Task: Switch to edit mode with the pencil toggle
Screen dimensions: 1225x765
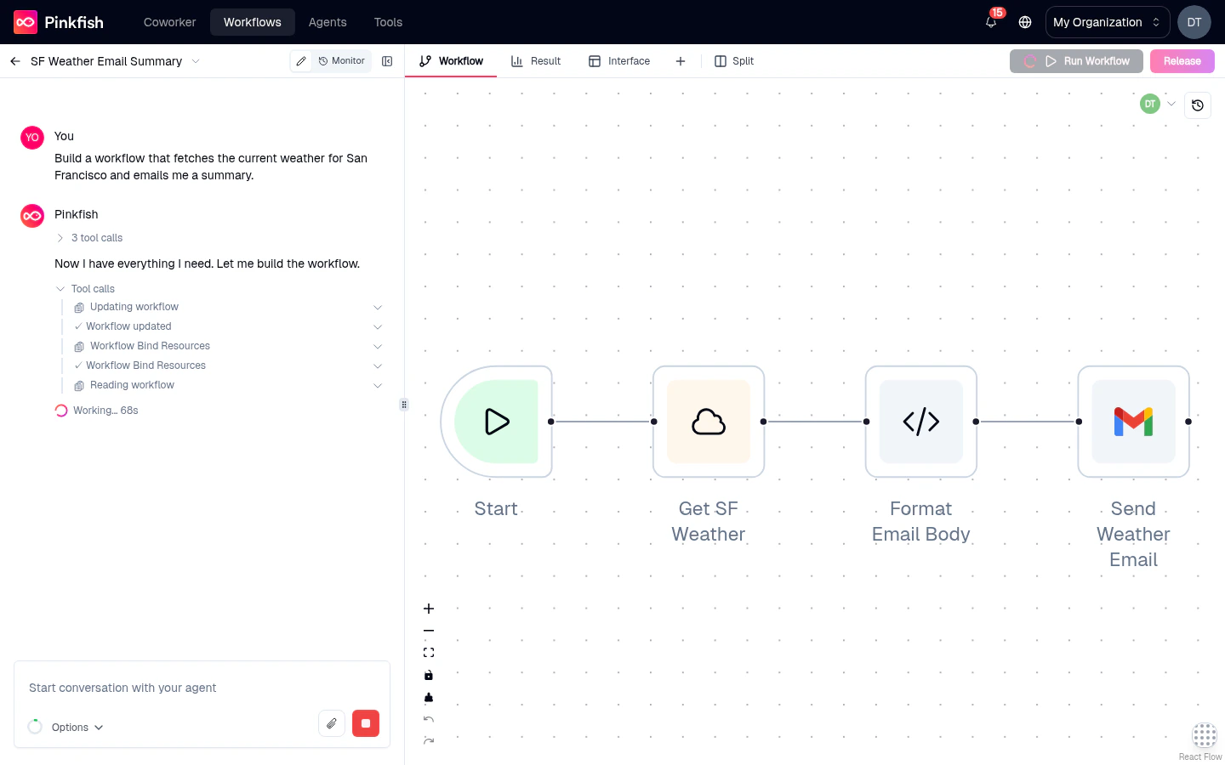Action: (301, 61)
